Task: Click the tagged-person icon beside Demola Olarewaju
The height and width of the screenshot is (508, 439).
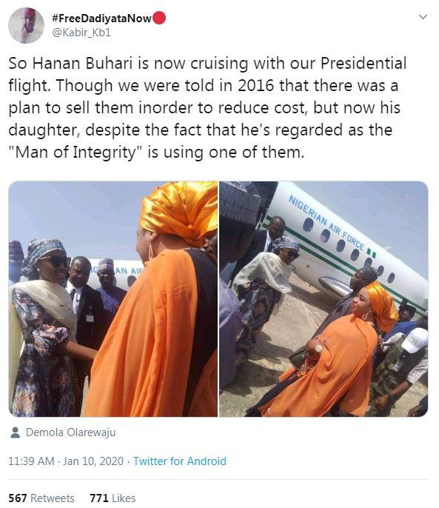Action: (x=15, y=432)
